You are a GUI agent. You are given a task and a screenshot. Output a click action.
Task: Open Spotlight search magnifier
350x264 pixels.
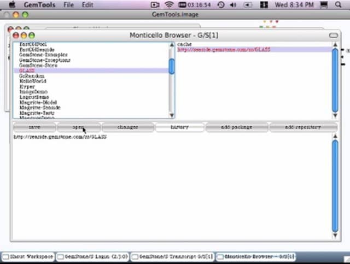pos(339,5)
